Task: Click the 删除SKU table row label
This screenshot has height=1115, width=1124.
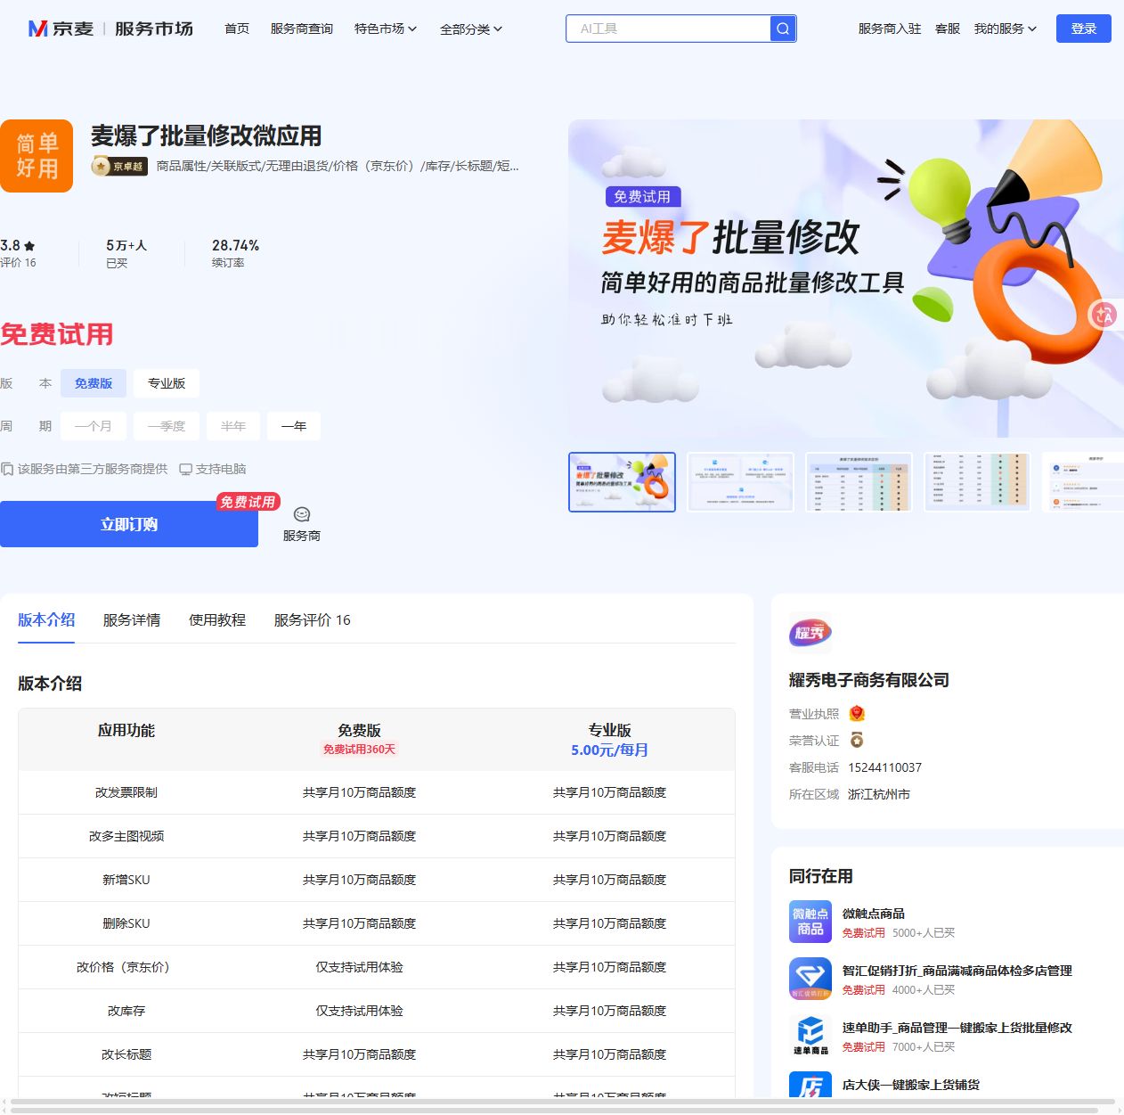Action: pos(126,923)
